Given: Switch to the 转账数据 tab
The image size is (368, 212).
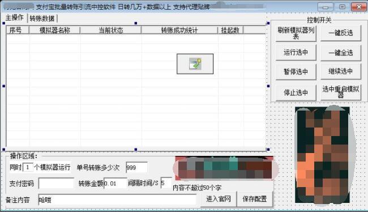Looking at the screenshot, I should point(42,18).
